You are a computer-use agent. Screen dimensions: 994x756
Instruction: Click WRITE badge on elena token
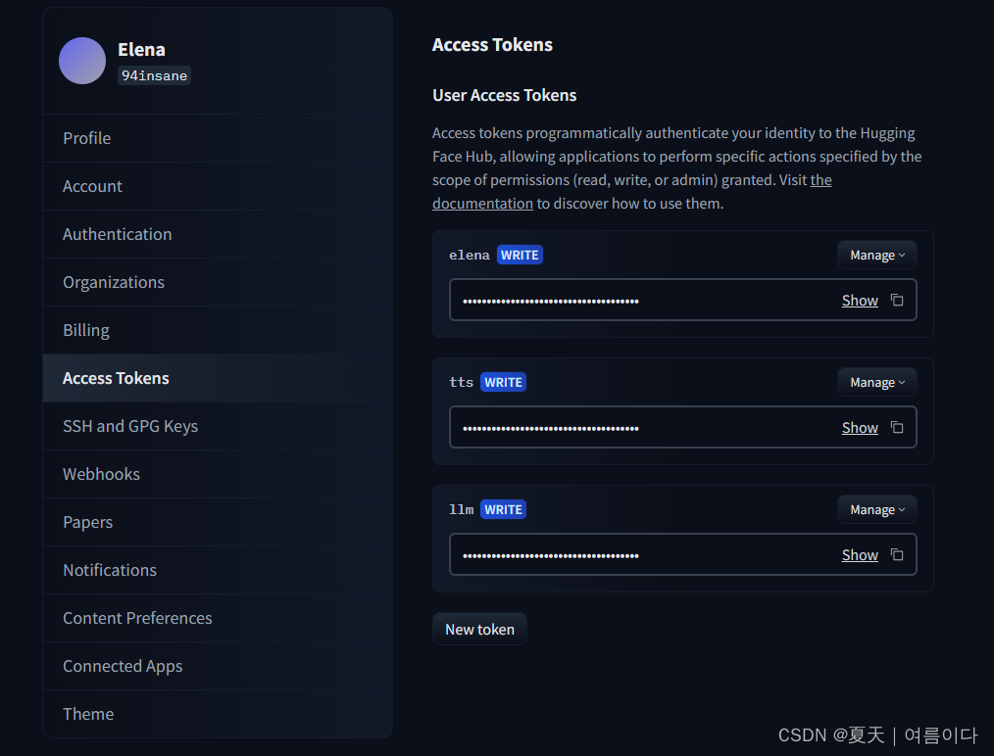coord(520,256)
